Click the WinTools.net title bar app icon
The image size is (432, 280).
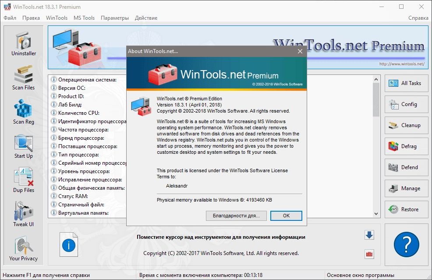click(x=7, y=7)
